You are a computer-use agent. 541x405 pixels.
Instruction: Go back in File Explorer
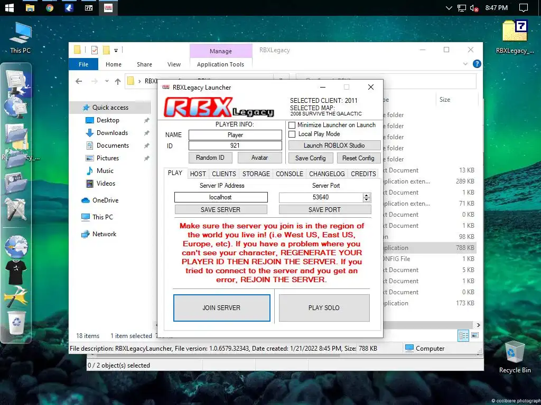79,81
